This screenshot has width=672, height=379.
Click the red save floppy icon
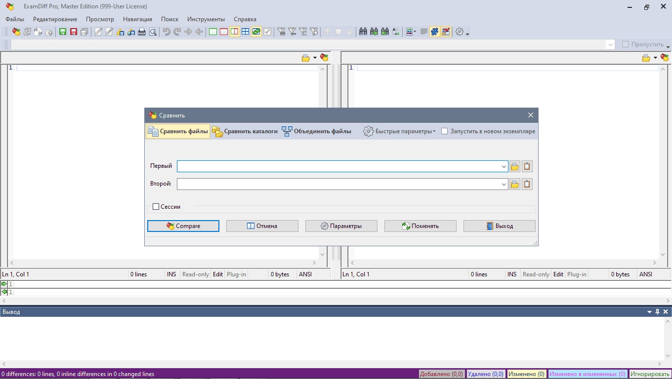74,32
